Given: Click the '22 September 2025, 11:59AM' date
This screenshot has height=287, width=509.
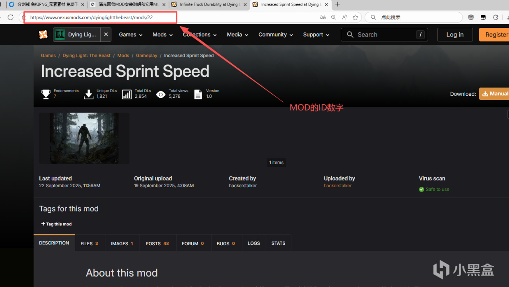Looking at the screenshot, I should 70,186.
